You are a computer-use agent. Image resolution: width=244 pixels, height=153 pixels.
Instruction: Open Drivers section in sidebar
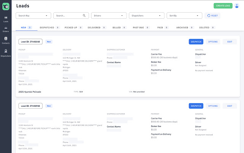[x=6, y=29]
